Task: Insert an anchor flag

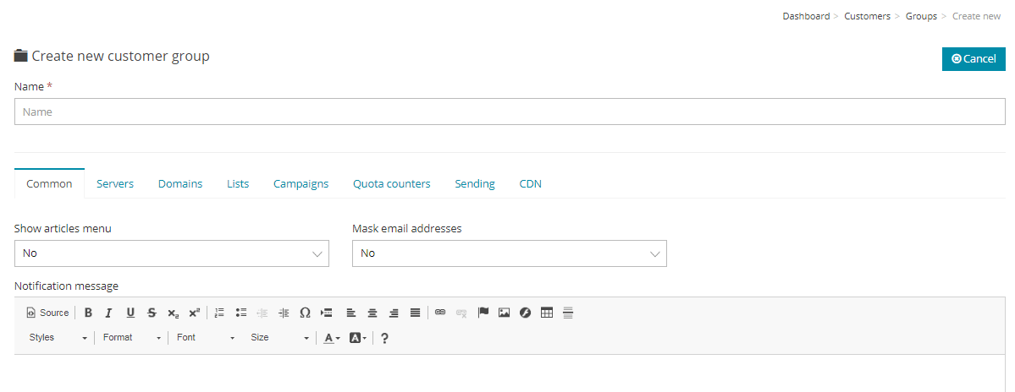Action: pos(483,313)
